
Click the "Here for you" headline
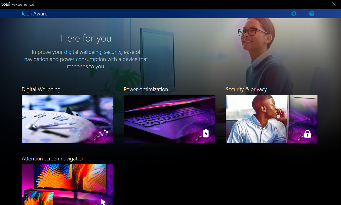point(86,38)
